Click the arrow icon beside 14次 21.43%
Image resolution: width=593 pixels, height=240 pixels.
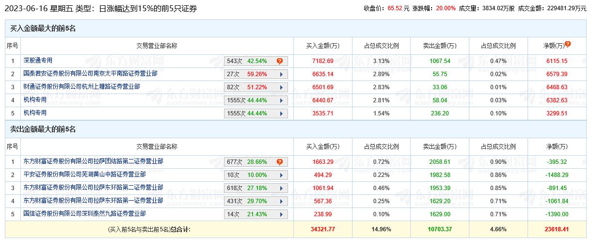point(280,214)
